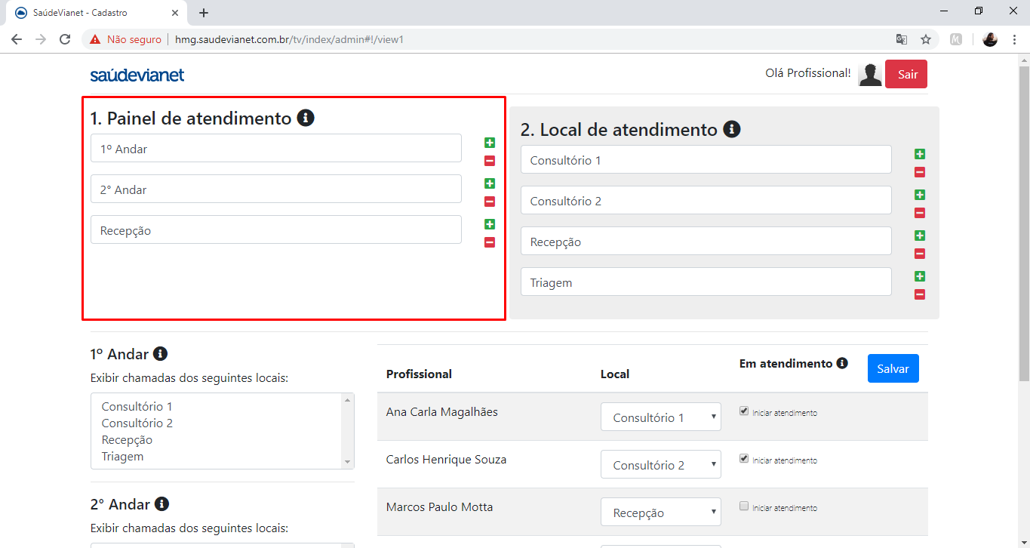Reload the page in Chrome

pos(65,39)
